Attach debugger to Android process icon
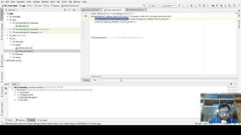The height and width of the screenshot is (135, 241). pyautogui.click(x=204, y=6)
